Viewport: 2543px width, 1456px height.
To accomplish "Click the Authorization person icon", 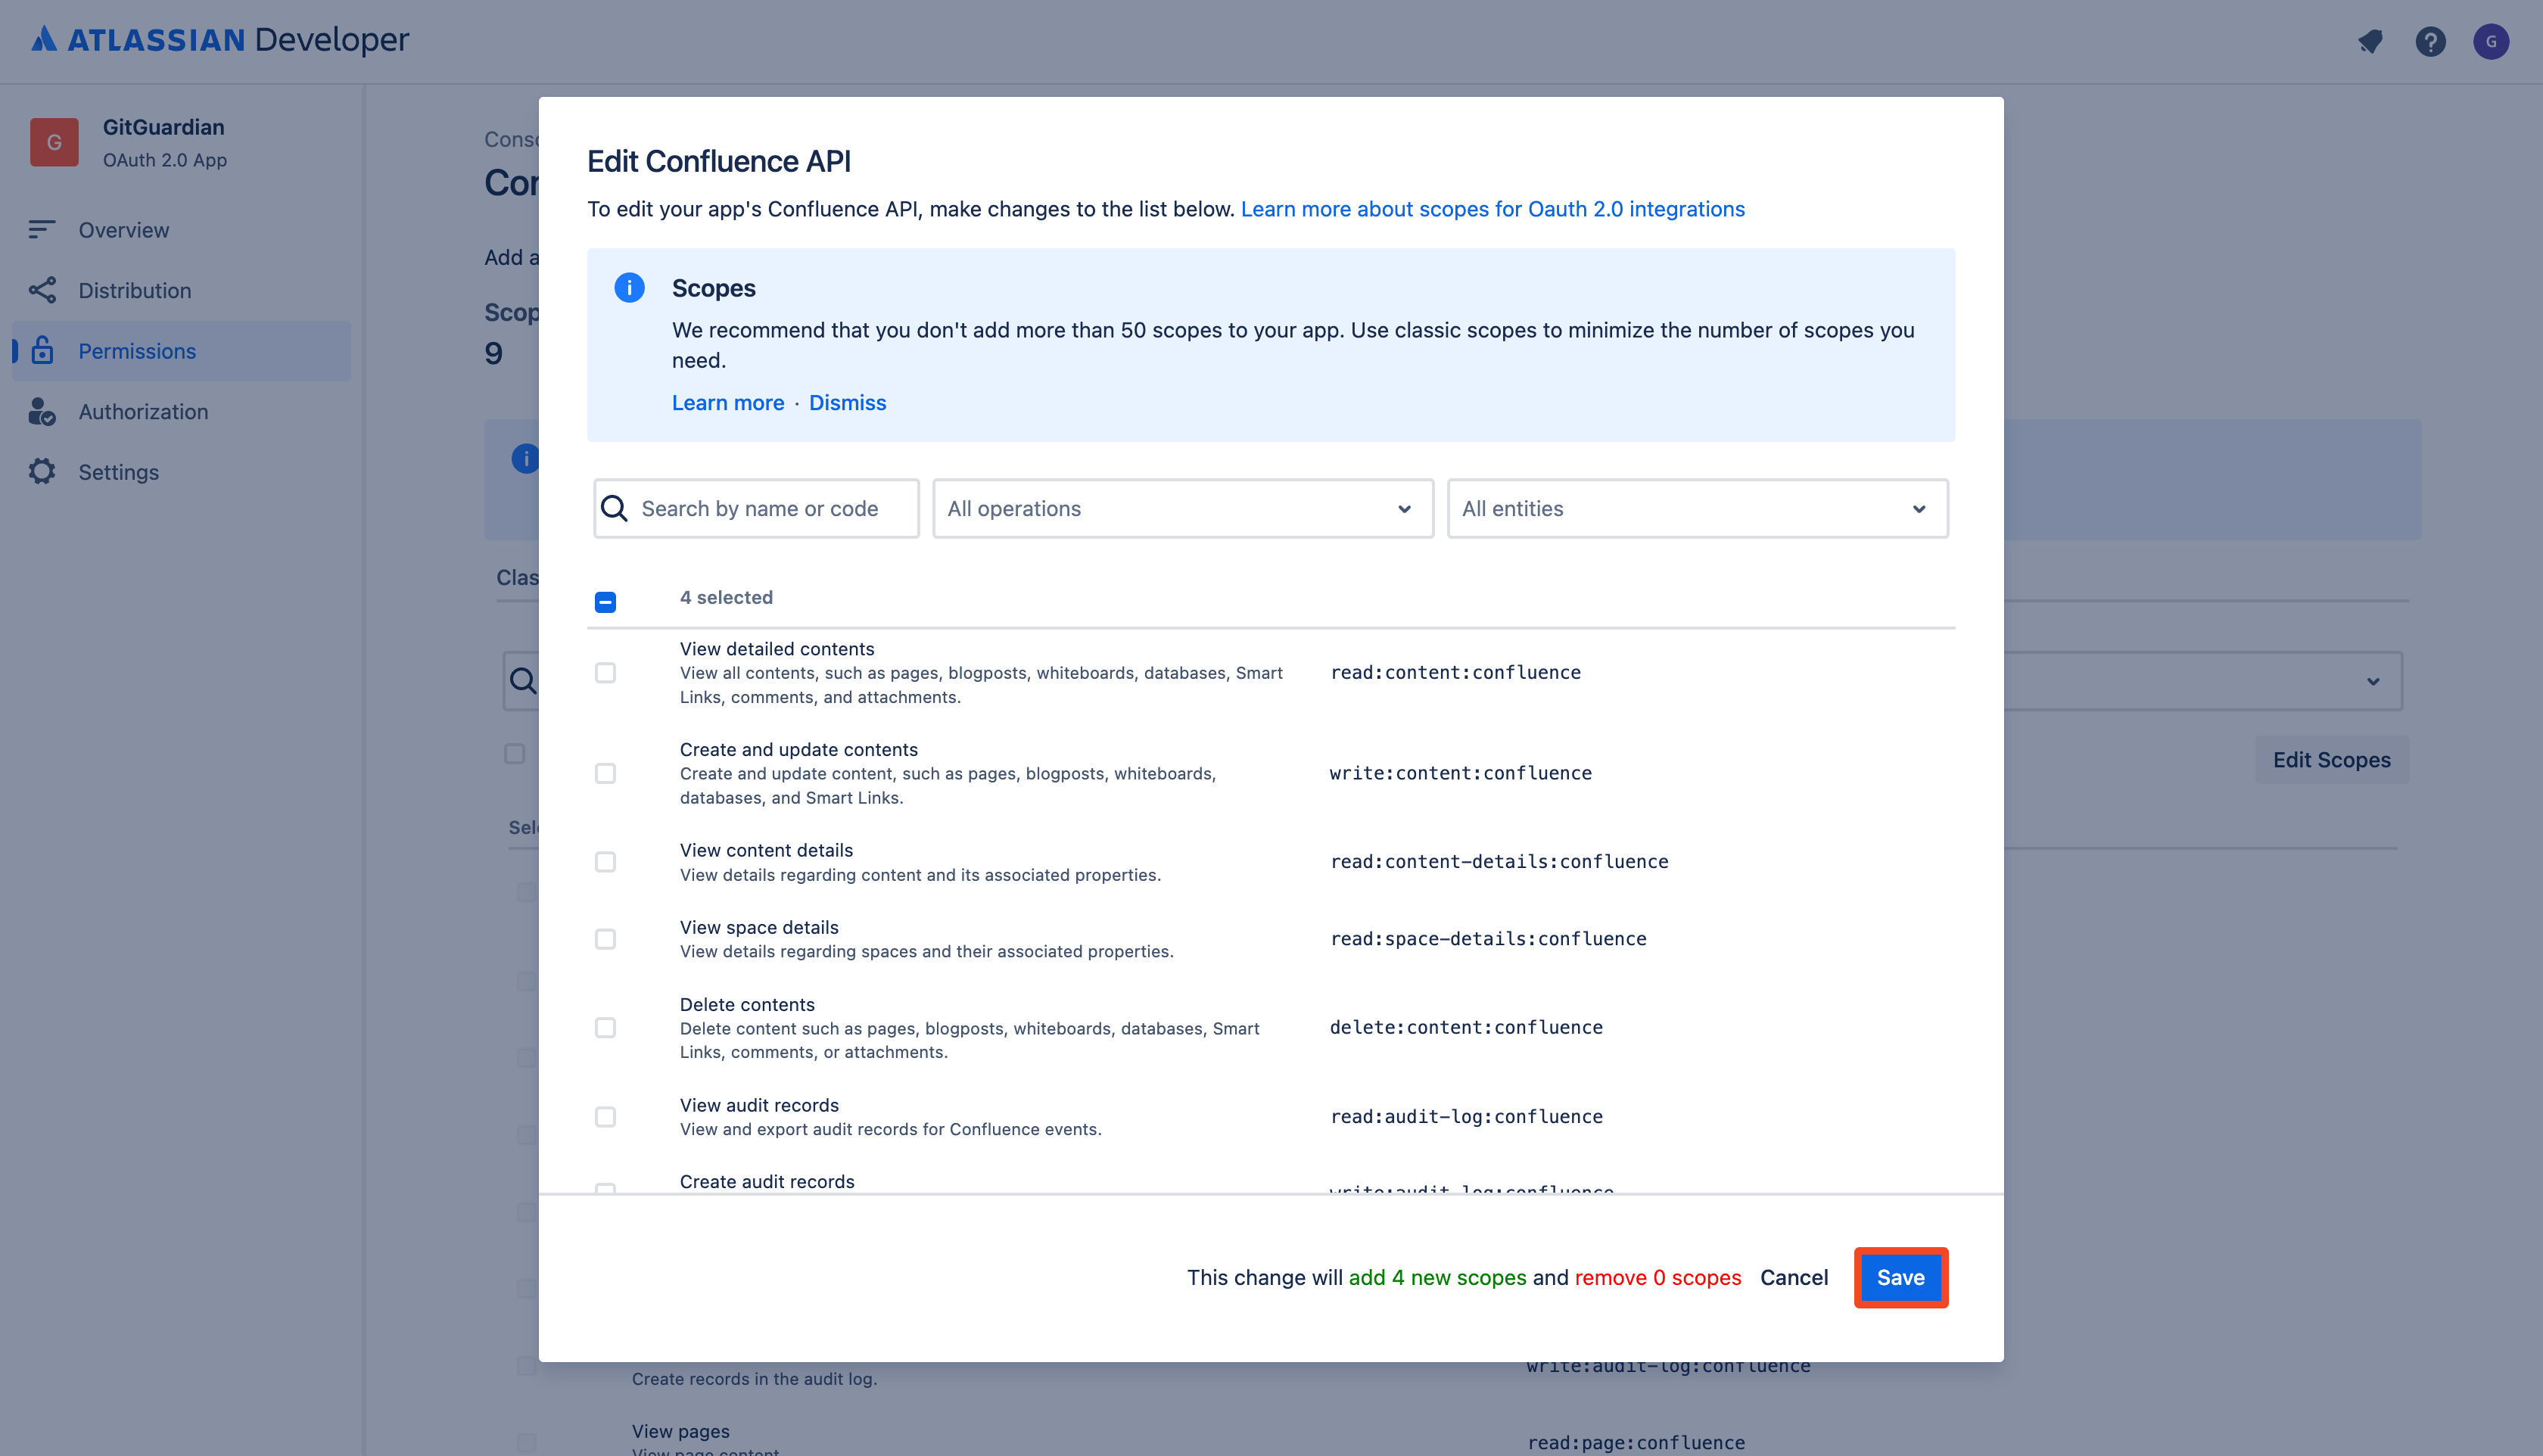I will pos(42,411).
